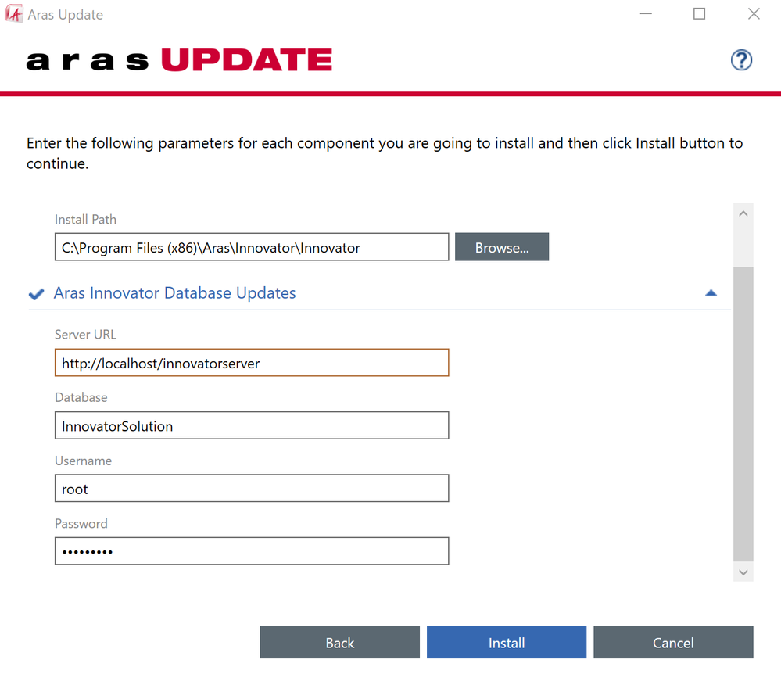Click the aras UPDATE logo

click(x=179, y=60)
